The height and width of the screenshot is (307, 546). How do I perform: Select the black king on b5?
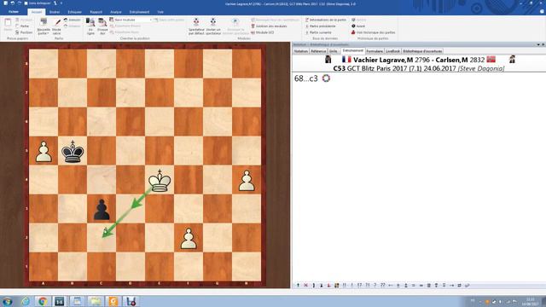[73, 151]
